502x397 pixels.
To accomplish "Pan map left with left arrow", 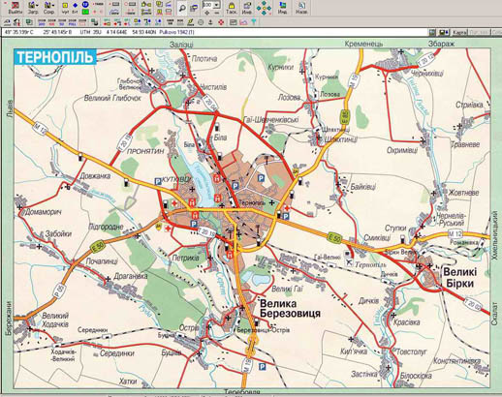I will (259, 8).
